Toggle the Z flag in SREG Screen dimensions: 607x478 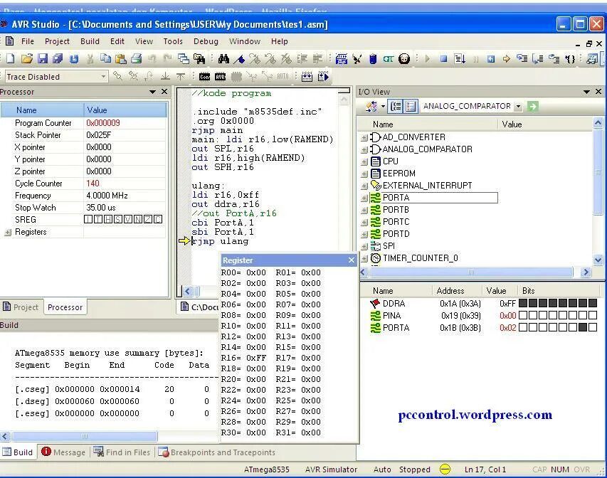[148, 220]
